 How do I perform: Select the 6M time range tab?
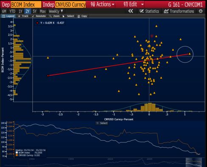click(x=4, y=11)
